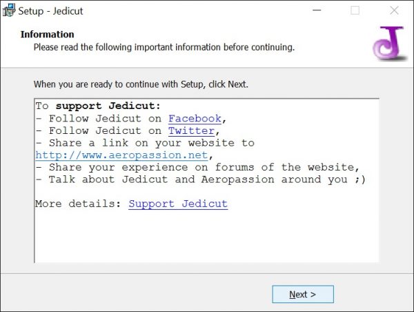This screenshot has width=414, height=312.
Task: Click the disabled maximize window button
Action: pyautogui.click(x=355, y=10)
